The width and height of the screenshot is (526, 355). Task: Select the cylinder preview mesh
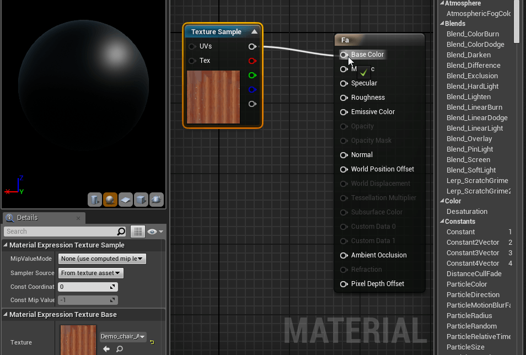coord(95,199)
